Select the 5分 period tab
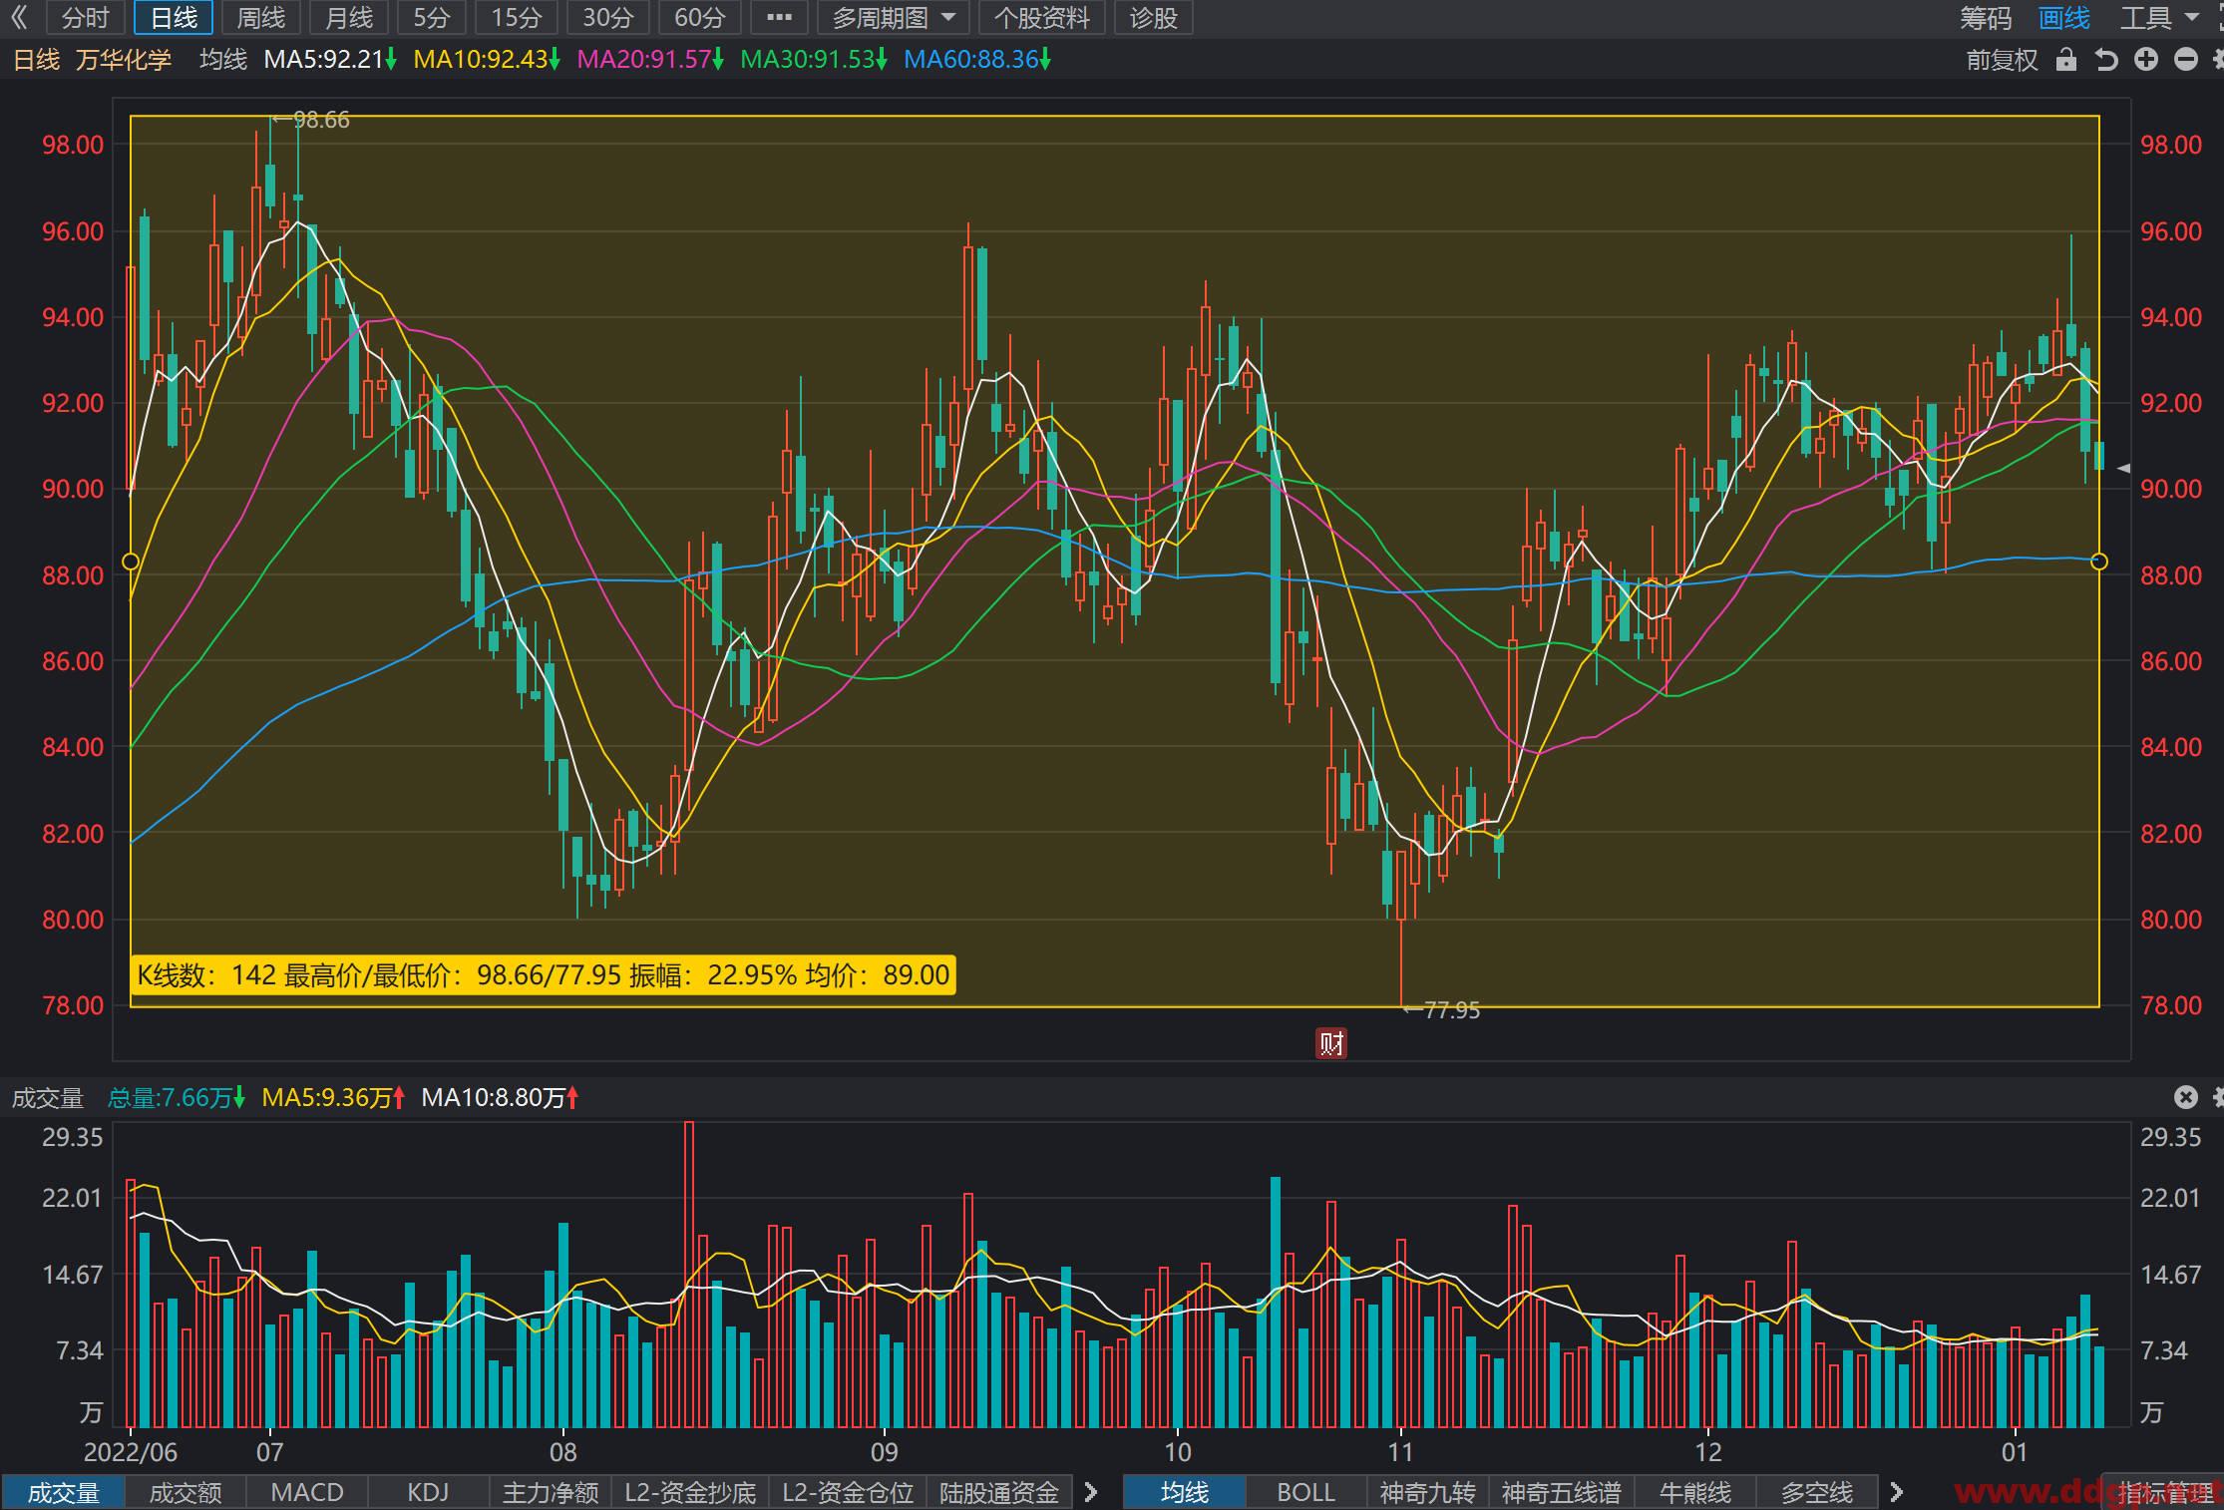 click(x=432, y=18)
